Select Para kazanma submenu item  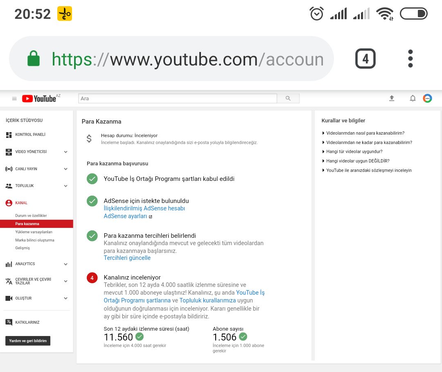[37, 224]
